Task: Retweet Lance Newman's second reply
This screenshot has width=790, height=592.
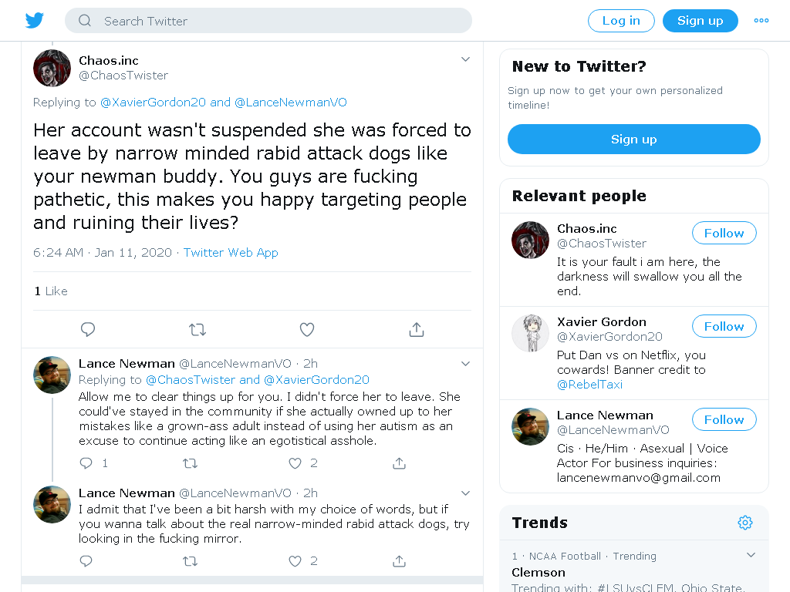Action: coord(190,561)
